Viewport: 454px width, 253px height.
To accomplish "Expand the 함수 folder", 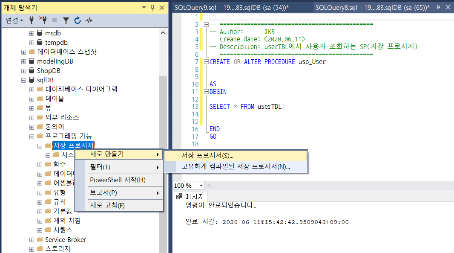I will pyautogui.click(x=40, y=165).
